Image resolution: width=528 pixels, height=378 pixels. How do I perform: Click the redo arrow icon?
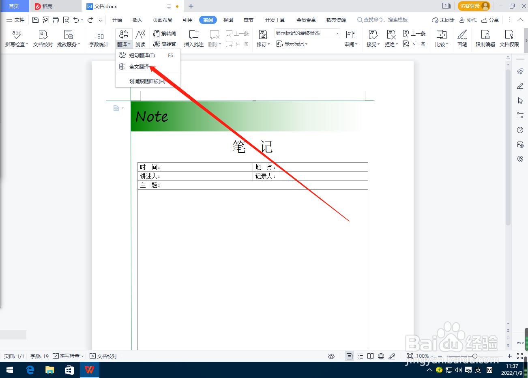click(90, 20)
